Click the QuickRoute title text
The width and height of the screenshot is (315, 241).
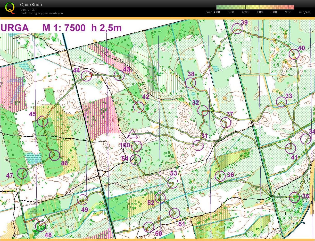(x=32, y=5)
